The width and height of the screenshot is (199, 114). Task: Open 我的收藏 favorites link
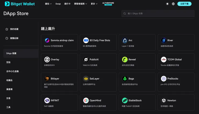pos(14,29)
